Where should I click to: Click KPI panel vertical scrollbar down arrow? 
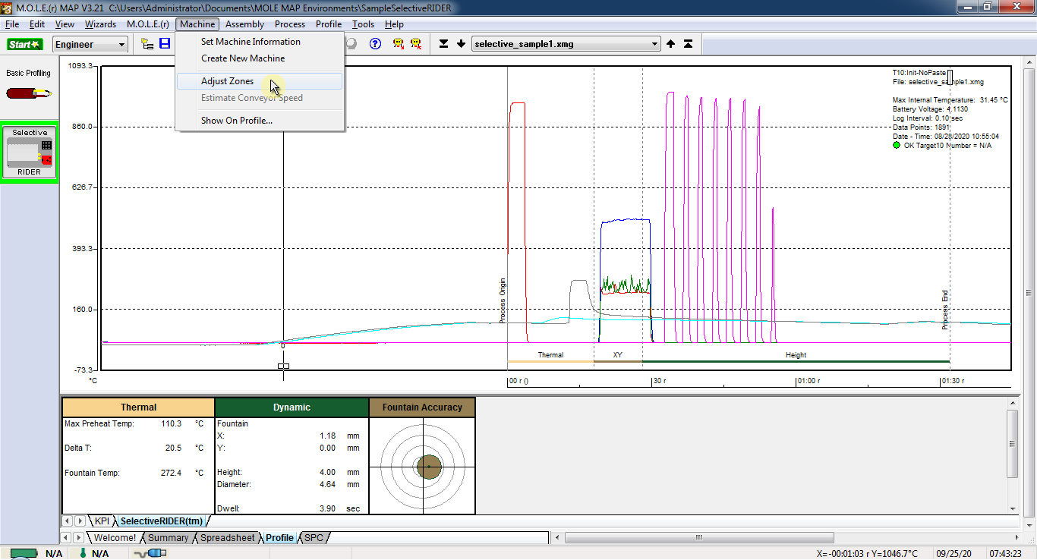1013,508
